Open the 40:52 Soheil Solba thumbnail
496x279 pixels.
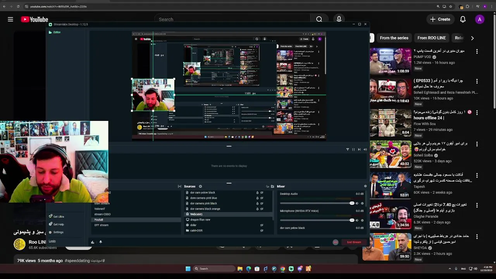point(390,154)
